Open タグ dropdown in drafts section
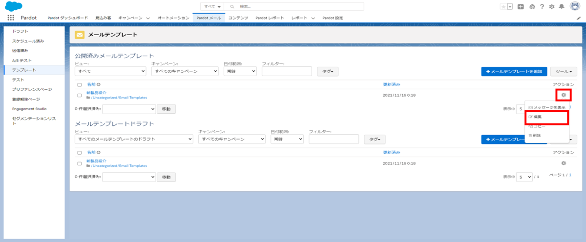Image resolution: width=586 pixels, height=242 pixels. coord(375,139)
